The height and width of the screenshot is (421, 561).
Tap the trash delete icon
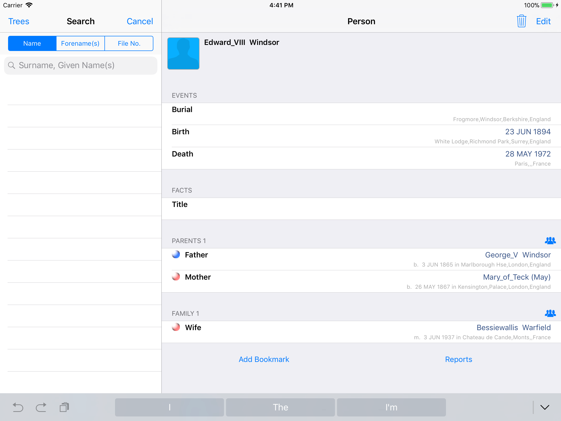521,21
